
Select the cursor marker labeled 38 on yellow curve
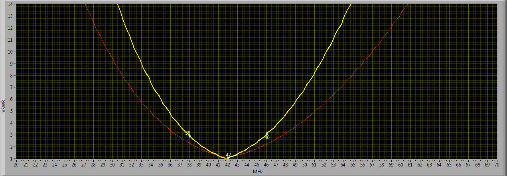pos(189,135)
